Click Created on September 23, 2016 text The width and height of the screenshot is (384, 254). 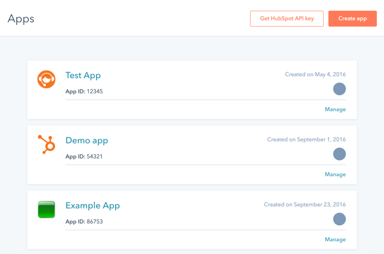pyautogui.click(x=305, y=205)
